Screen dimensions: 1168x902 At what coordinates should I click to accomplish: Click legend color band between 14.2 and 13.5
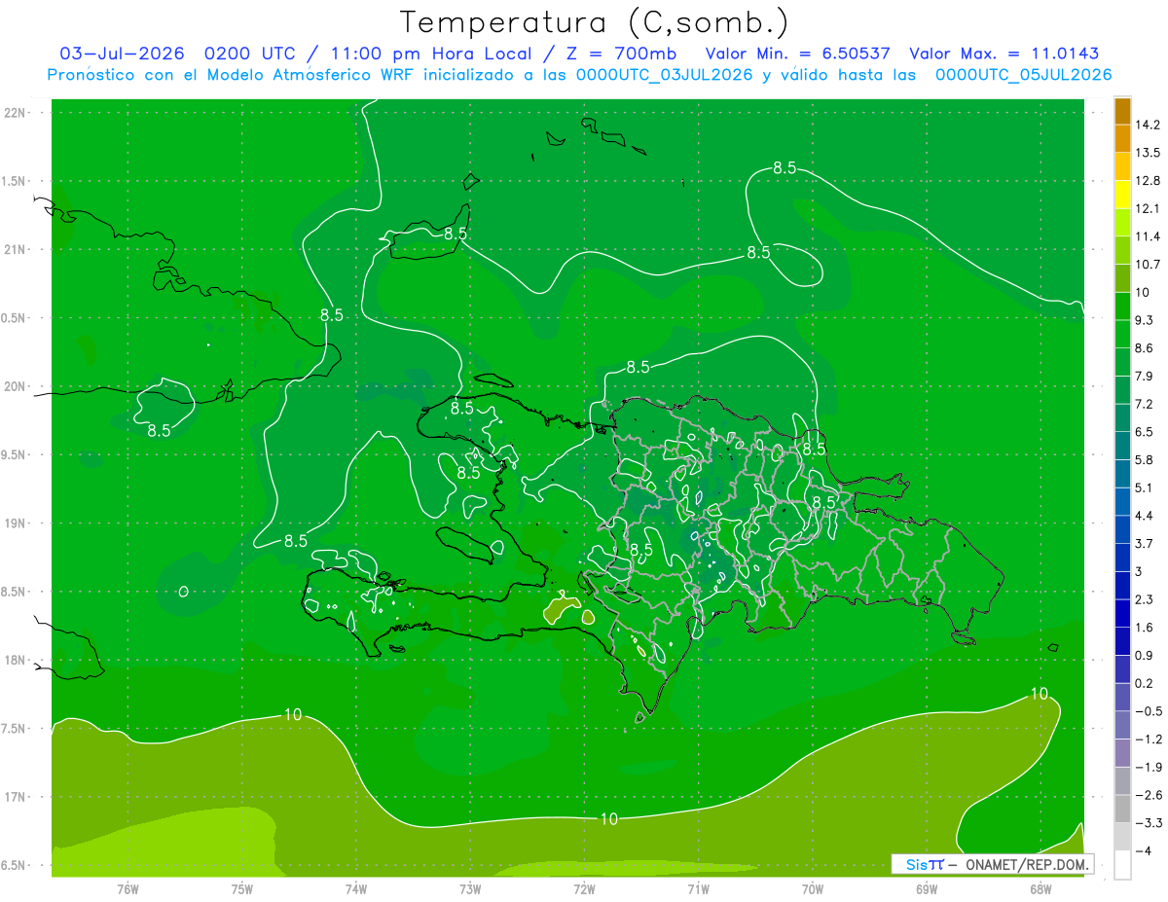tap(1122, 139)
